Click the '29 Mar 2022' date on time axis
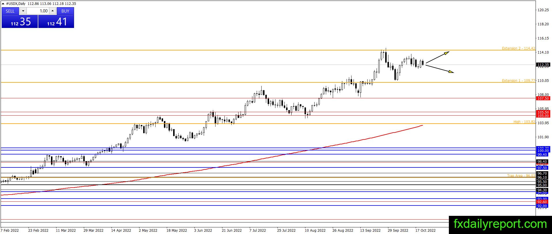The width and height of the screenshot is (552, 234). pos(93,230)
